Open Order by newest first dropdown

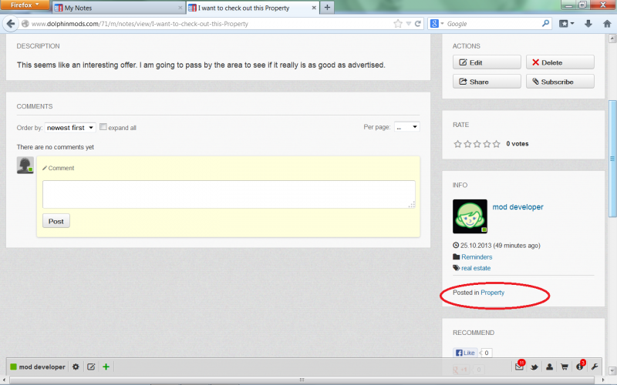pos(70,128)
